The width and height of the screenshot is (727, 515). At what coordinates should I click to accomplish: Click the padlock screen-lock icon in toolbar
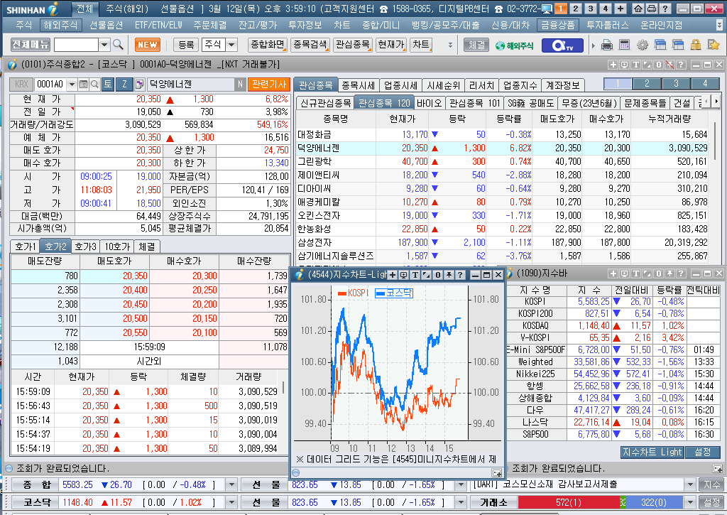(696, 45)
